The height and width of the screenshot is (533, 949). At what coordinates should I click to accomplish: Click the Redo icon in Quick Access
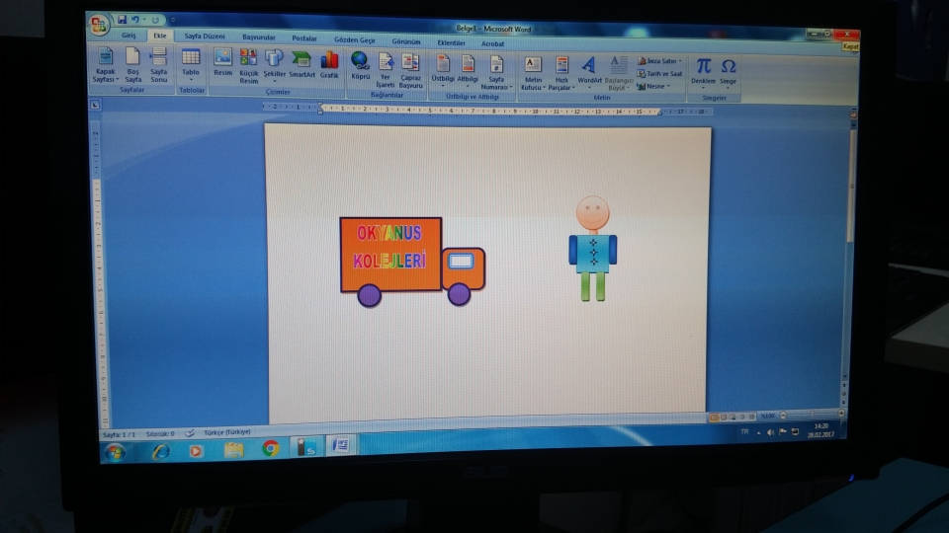tap(155, 21)
